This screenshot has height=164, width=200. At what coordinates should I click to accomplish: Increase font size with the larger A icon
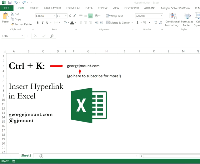pos(70,16)
